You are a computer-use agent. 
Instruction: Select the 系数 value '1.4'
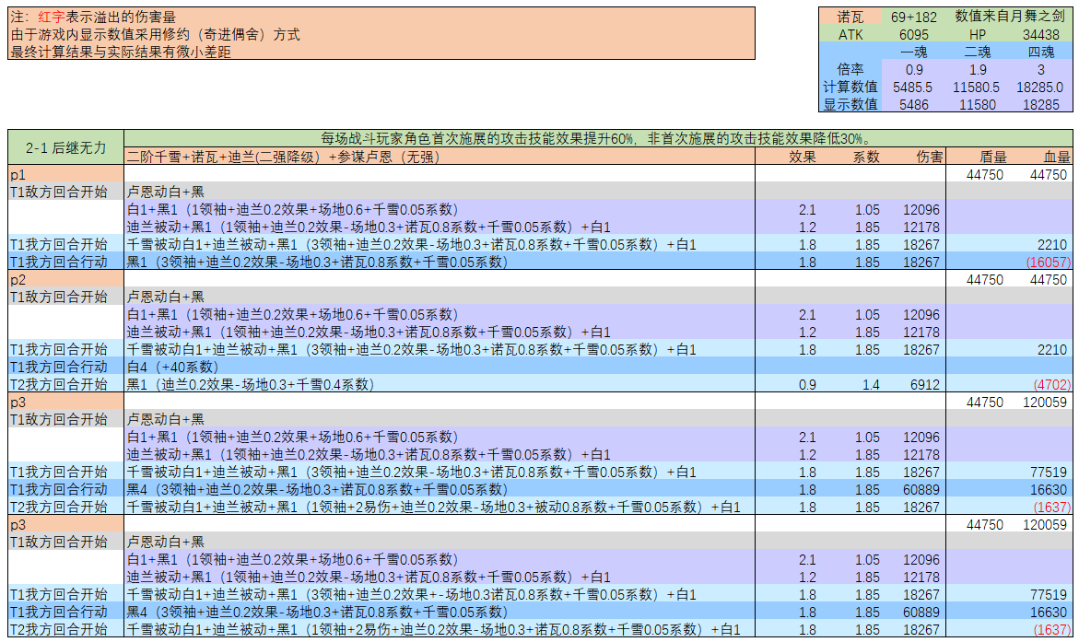[871, 384]
